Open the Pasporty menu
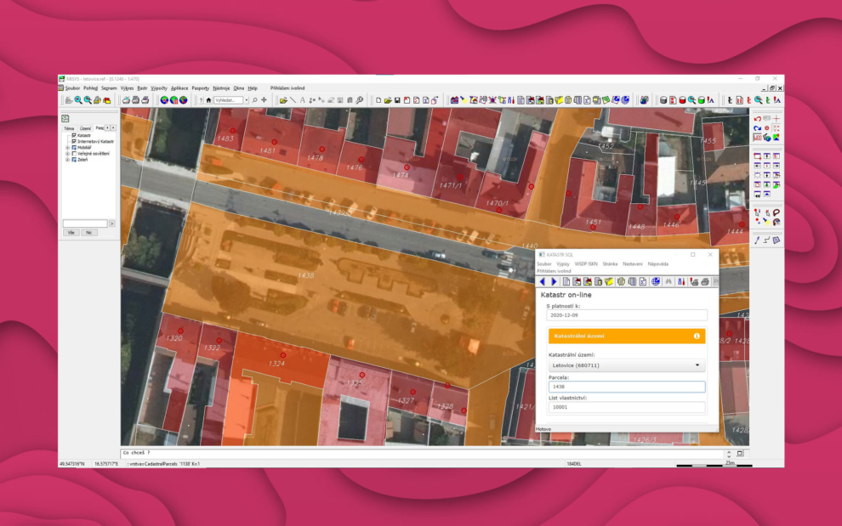The image size is (842, 526). (201, 88)
